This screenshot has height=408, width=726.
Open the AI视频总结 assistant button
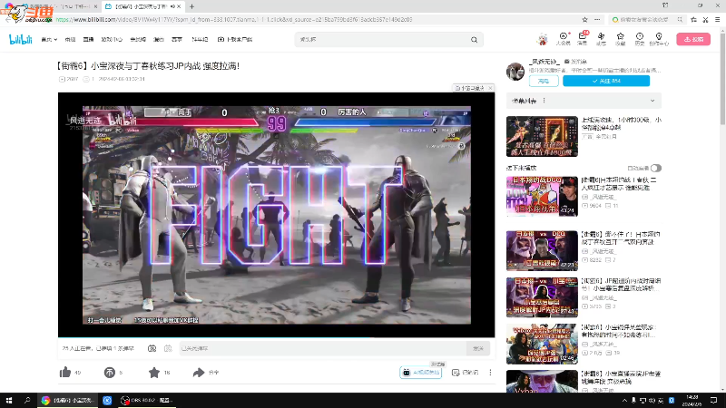point(420,373)
